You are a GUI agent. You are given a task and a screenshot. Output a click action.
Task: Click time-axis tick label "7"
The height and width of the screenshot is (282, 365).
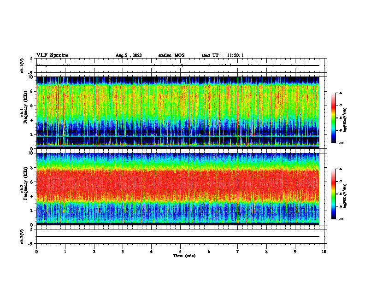(x=238, y=252)
